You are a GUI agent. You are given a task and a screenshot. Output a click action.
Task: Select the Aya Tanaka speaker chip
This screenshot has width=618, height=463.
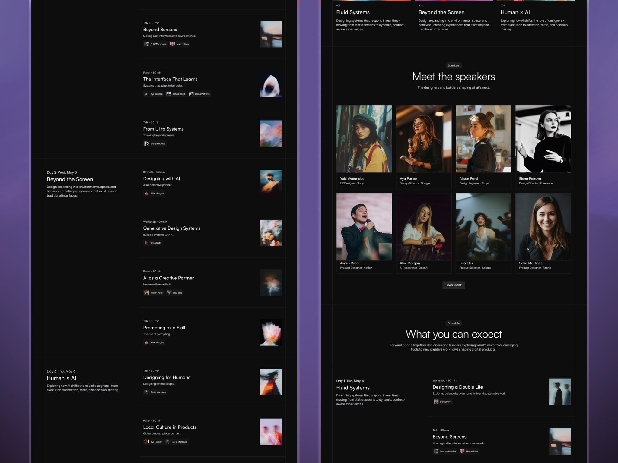154,94
